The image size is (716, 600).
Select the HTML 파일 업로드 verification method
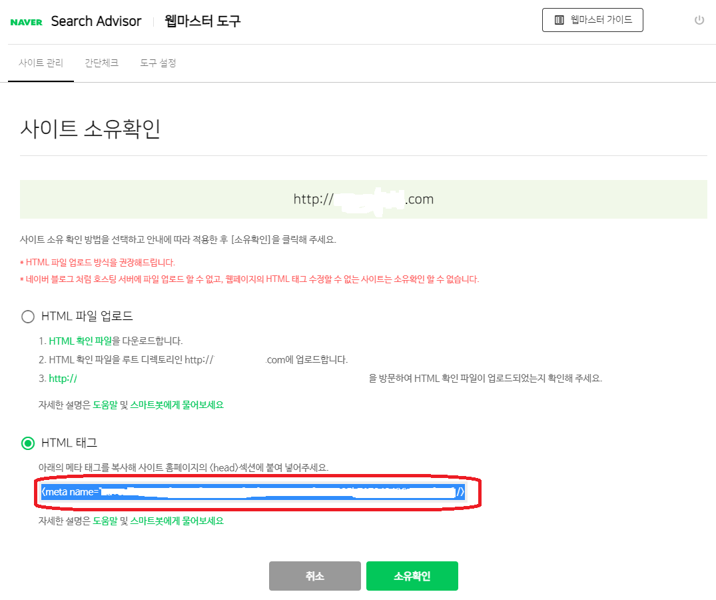(x=27, y=317)
